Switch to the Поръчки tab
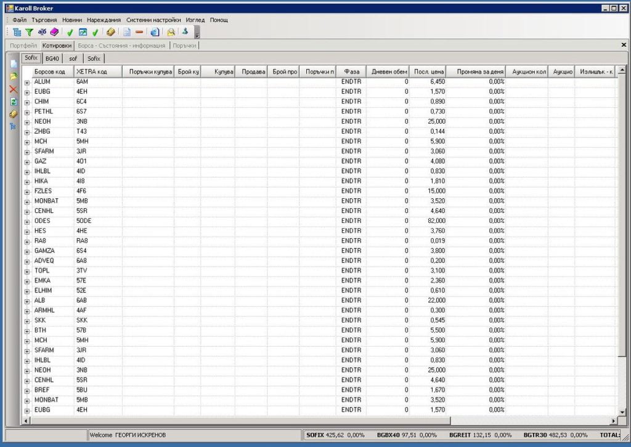 [184, 46]
